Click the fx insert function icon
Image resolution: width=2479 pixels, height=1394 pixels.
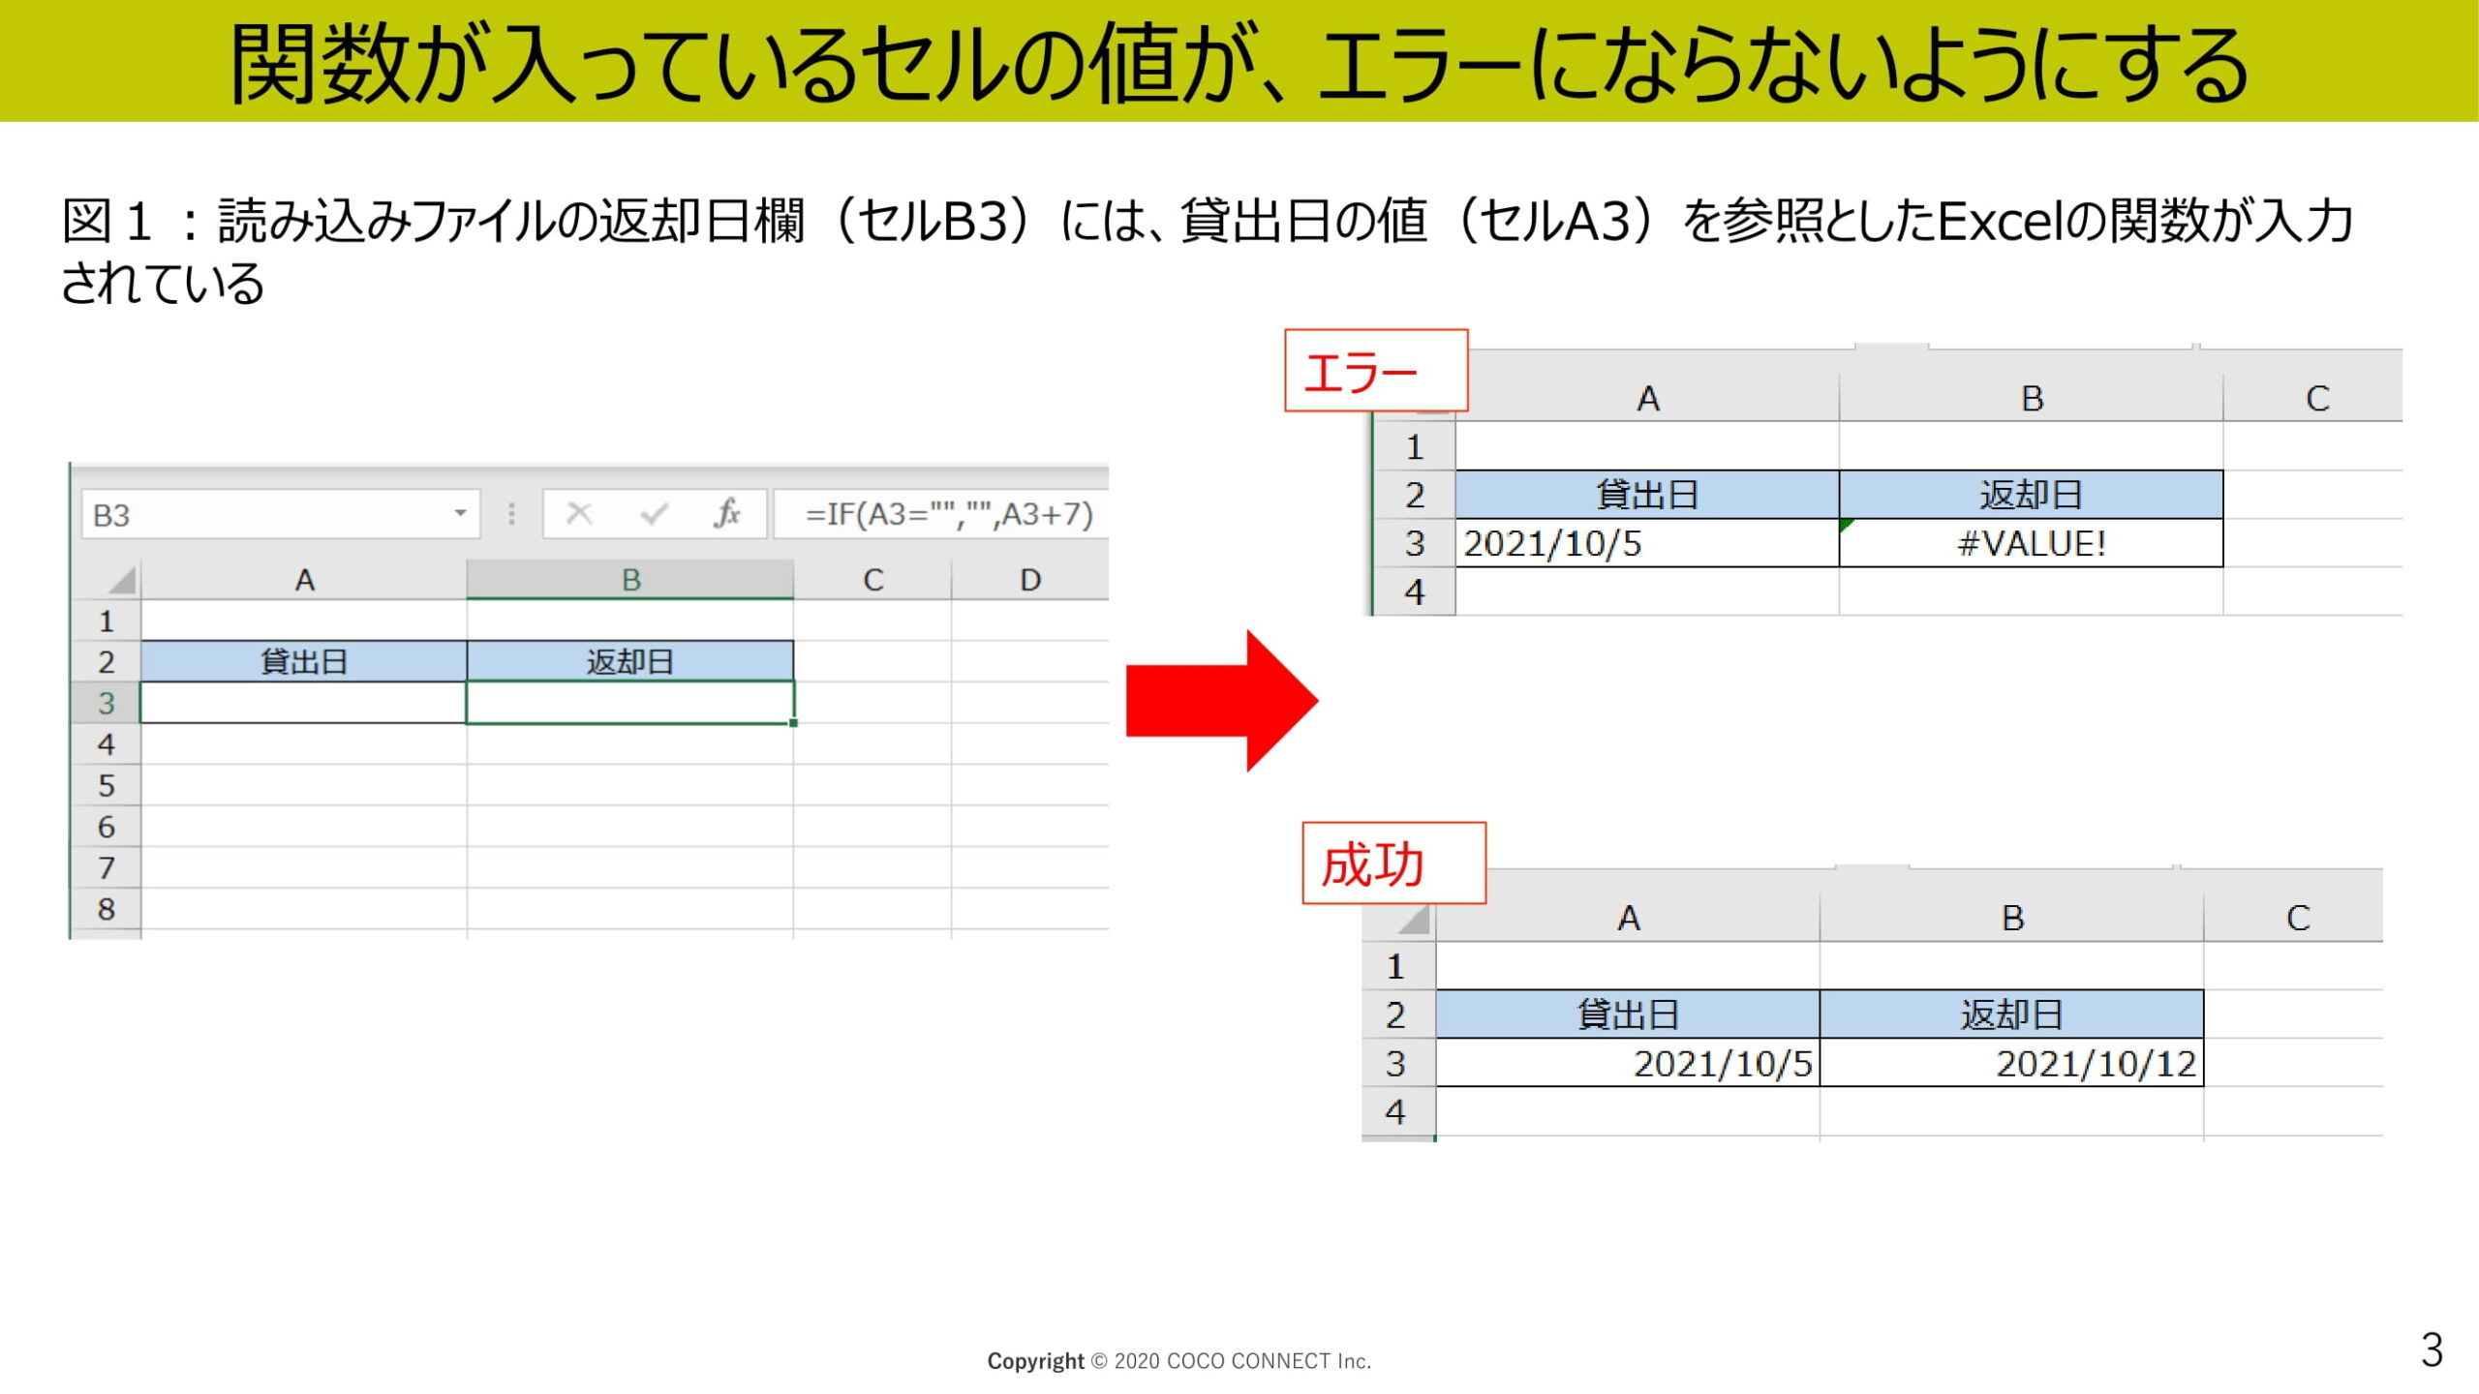727,513
